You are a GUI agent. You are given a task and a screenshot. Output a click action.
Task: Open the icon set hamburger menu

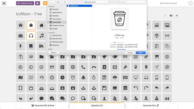tap(177, 15)
